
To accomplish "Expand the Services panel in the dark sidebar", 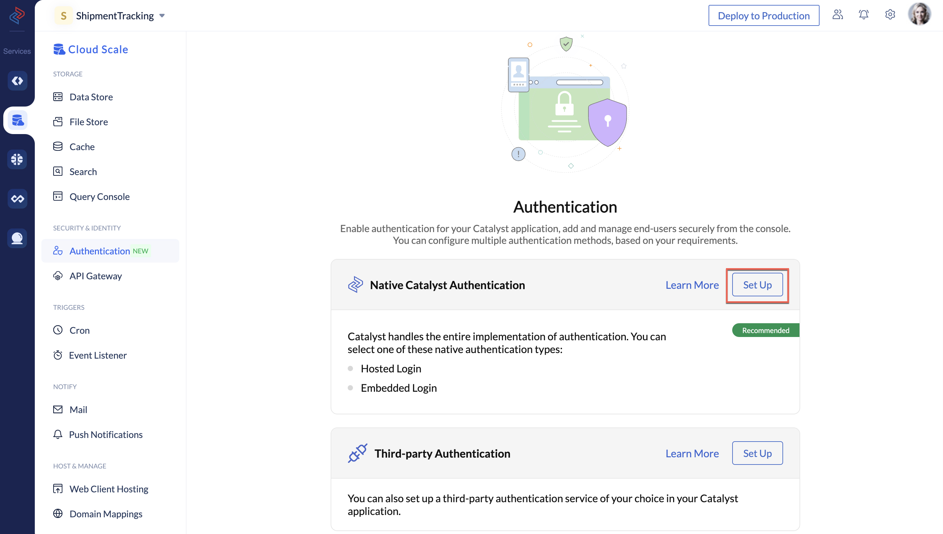I will click(17, 51).
